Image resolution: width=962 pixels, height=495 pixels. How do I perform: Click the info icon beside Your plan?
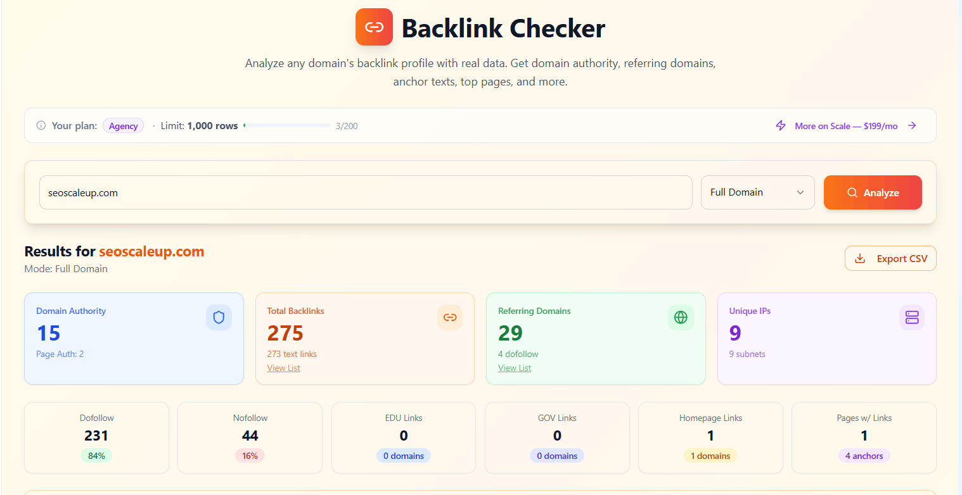41,125
